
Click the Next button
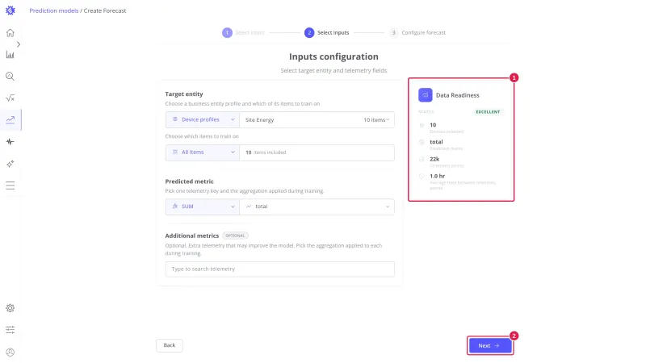click(490, 346)
